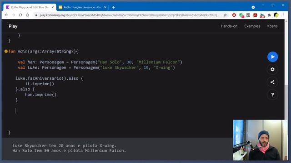Click the "X-wing" string in the code
The image size is (291, 163).
163,67
